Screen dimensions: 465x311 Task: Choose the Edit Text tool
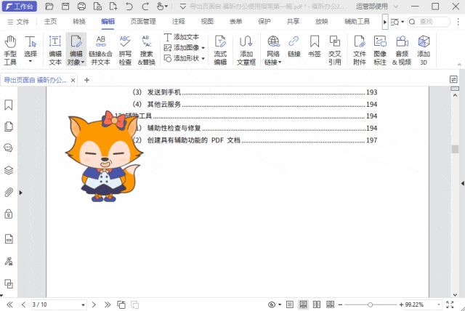coord(55,50)
